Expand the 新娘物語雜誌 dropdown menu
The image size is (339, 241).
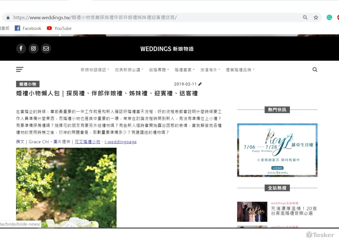(94, 69)
